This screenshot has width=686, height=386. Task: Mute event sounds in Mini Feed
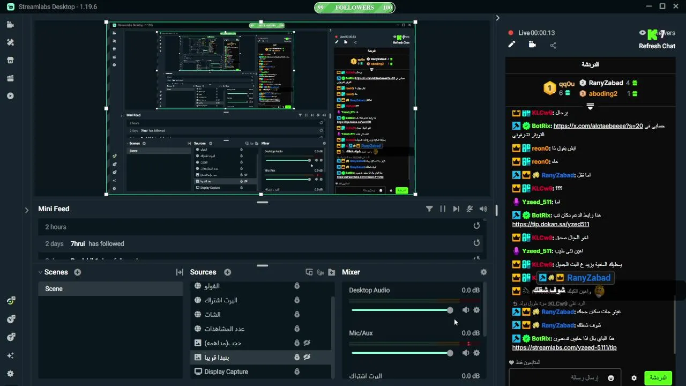coord(469,209)
